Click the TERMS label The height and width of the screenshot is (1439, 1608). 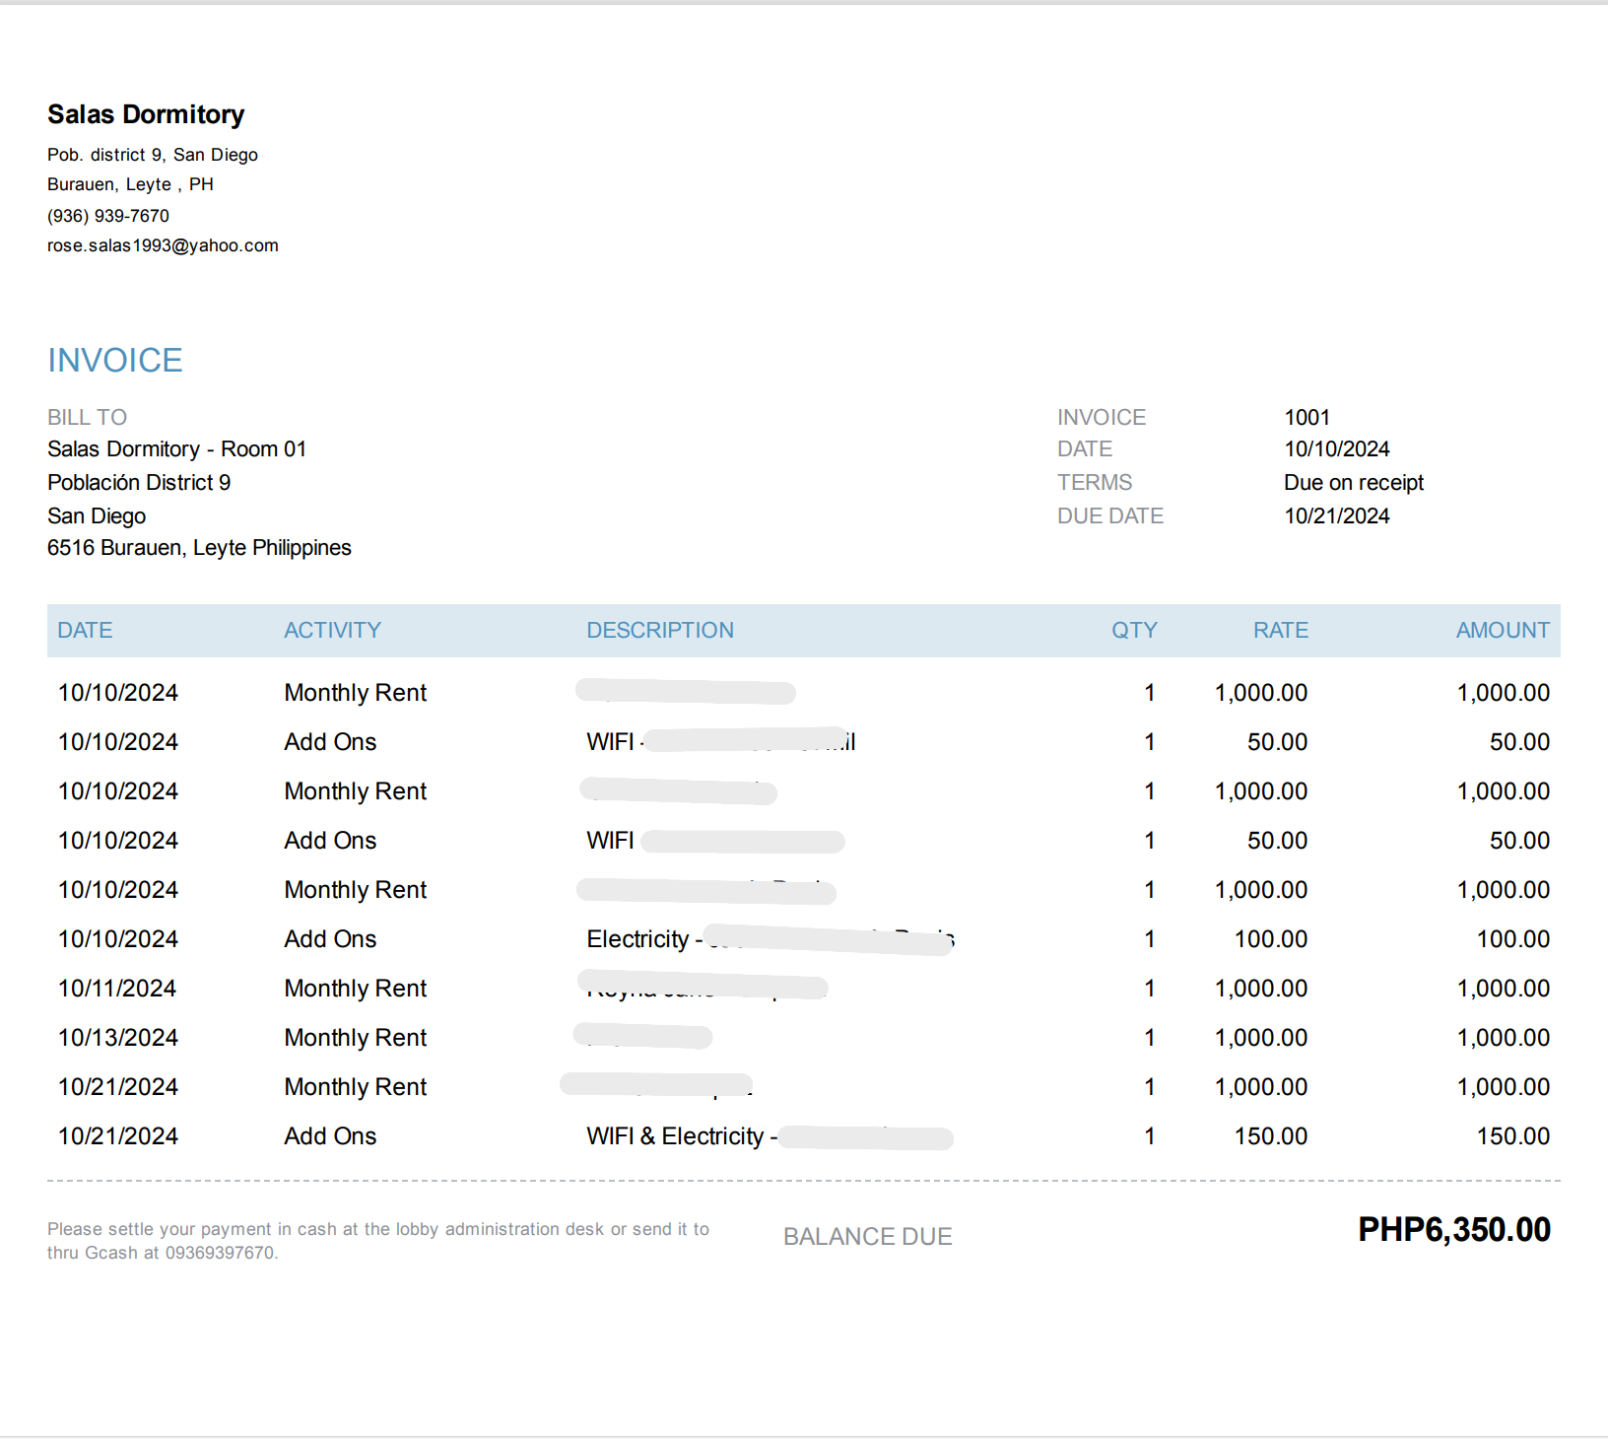[x=1095, y=483]
